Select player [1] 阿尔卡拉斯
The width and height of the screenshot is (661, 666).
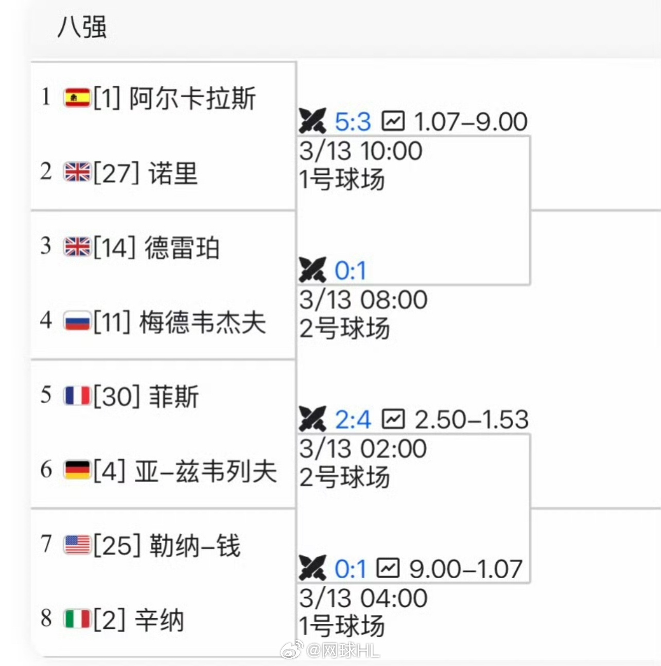pos(175,98)
